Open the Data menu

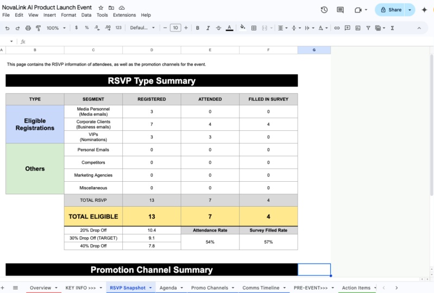point(86,15)
